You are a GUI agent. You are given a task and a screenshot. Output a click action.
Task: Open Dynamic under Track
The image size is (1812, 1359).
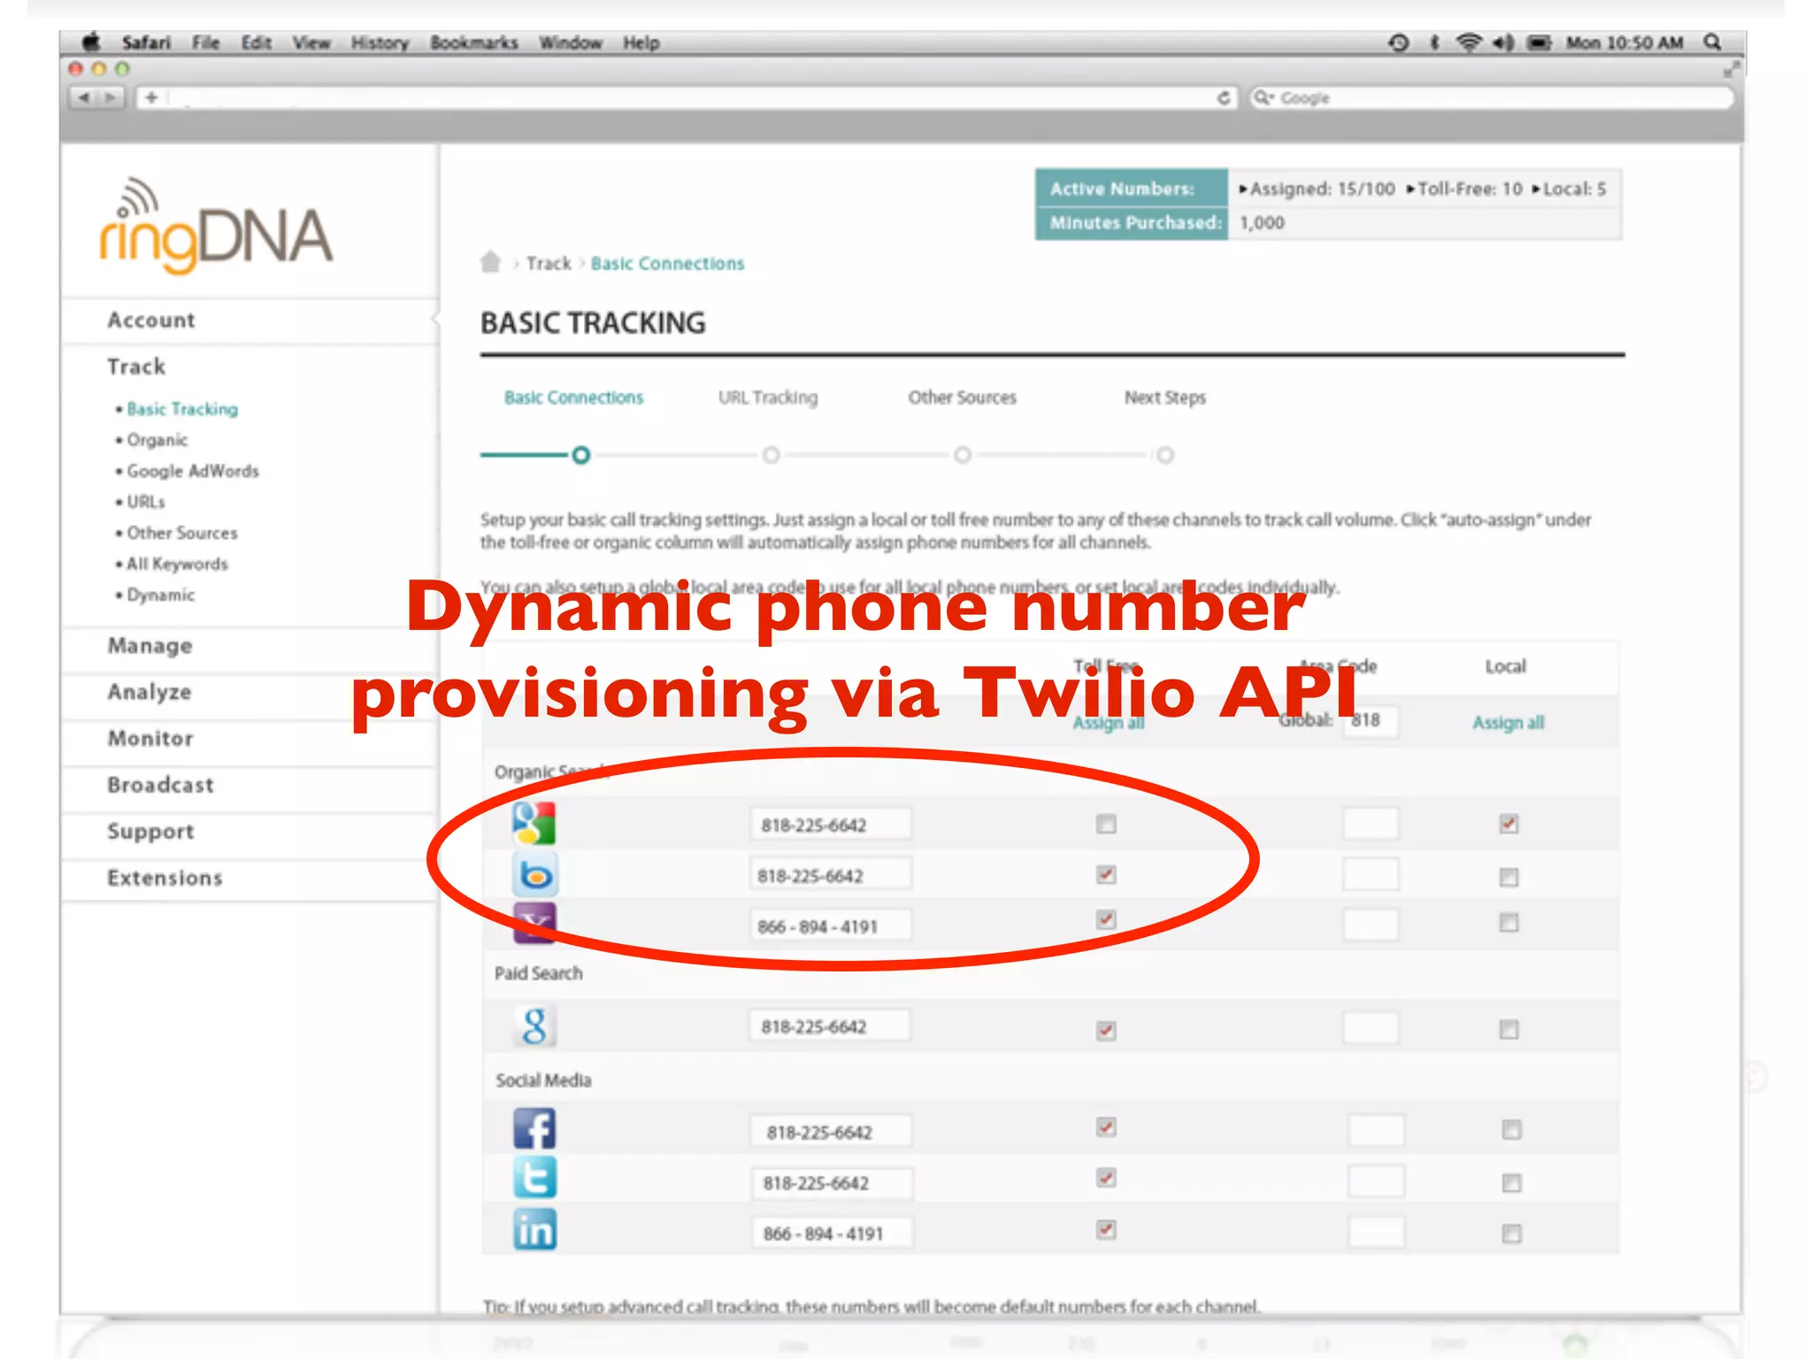[160, 595]
